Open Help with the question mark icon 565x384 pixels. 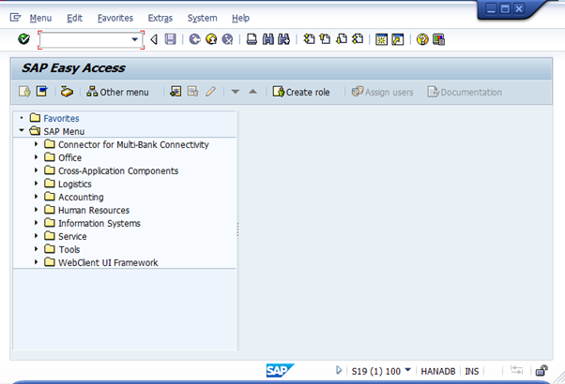[422, 39]
